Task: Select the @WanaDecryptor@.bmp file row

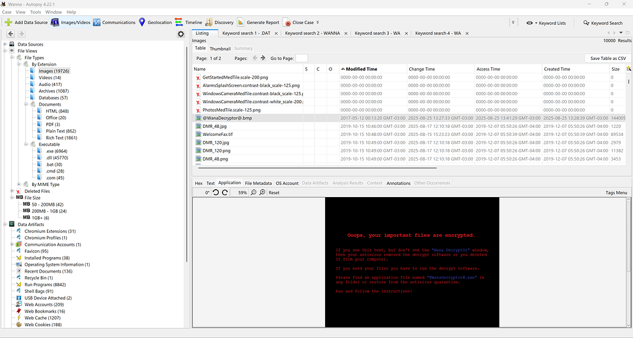Action: (x=410, y=118)
